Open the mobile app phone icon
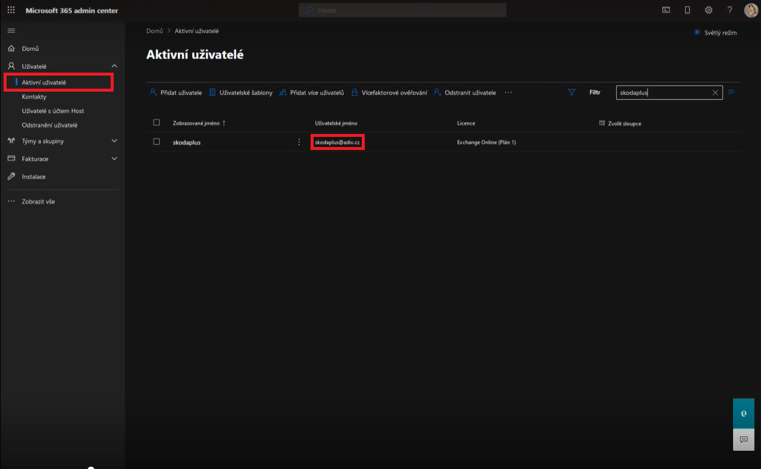This screenshot has width=761, height=469. [x=687, y=10]
